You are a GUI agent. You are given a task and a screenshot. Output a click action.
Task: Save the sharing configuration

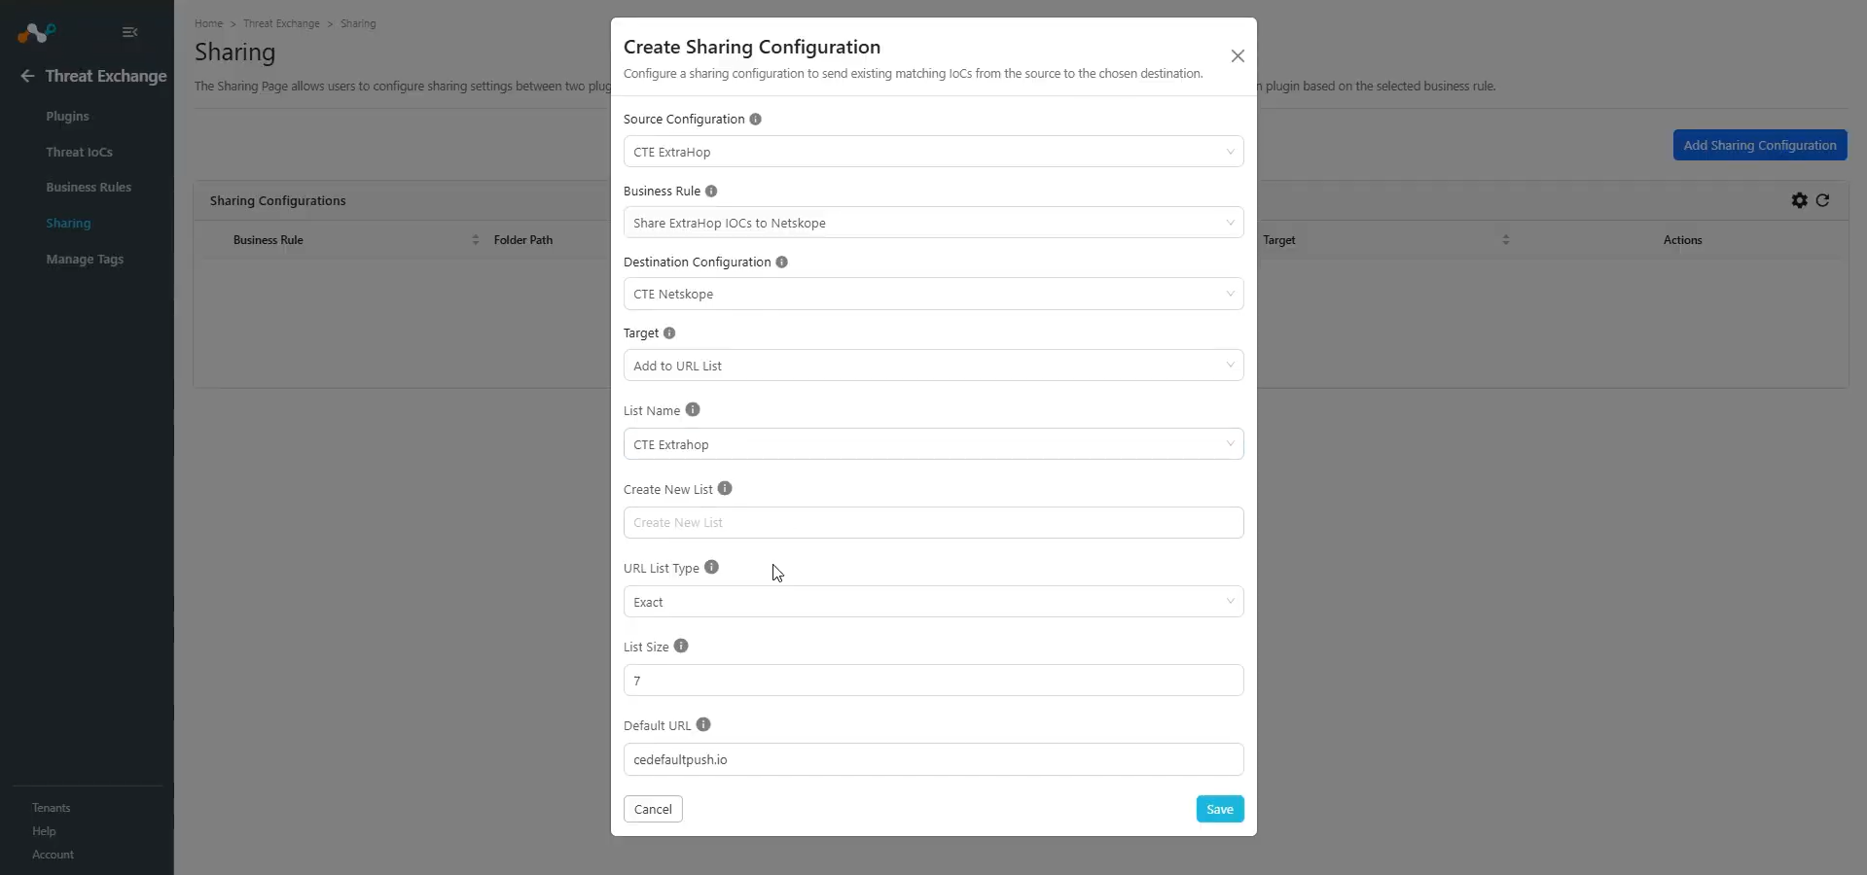(1220, 809)
